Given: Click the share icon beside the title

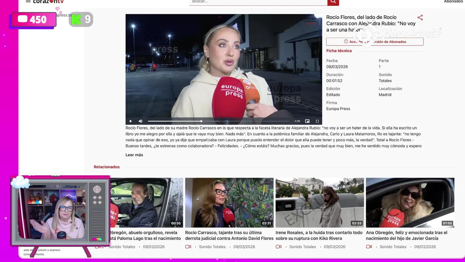Looking at the screenshot, I should pos(420,17).
